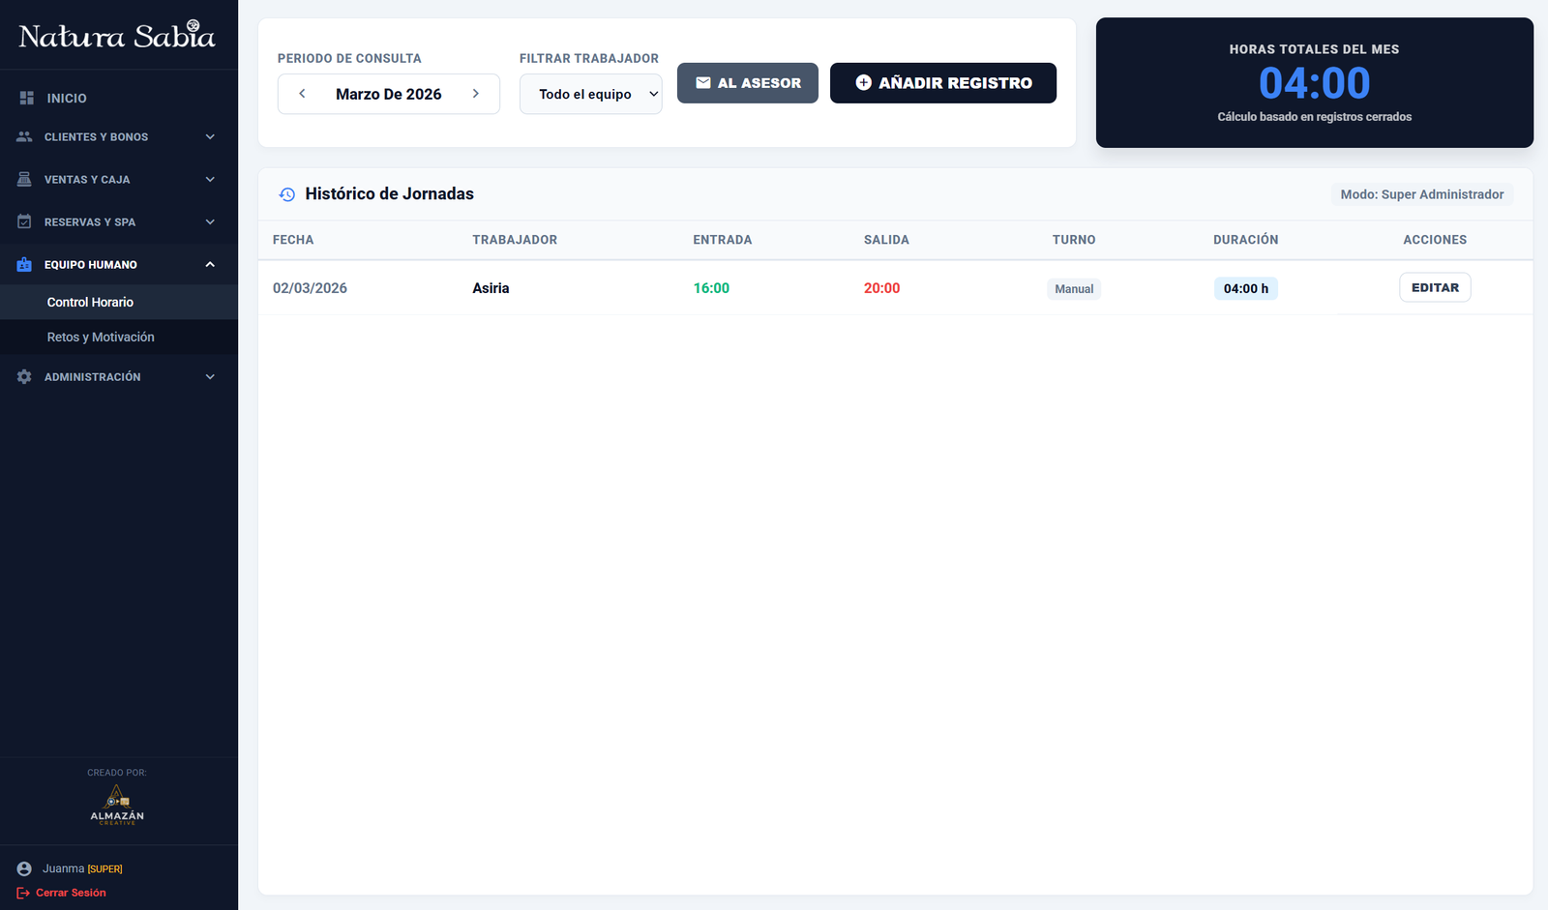Click the Reservas y Spa calendar icon
The height and width of the screenshot is (910, 1548).
pyautogui.click(x=24, y=221)
